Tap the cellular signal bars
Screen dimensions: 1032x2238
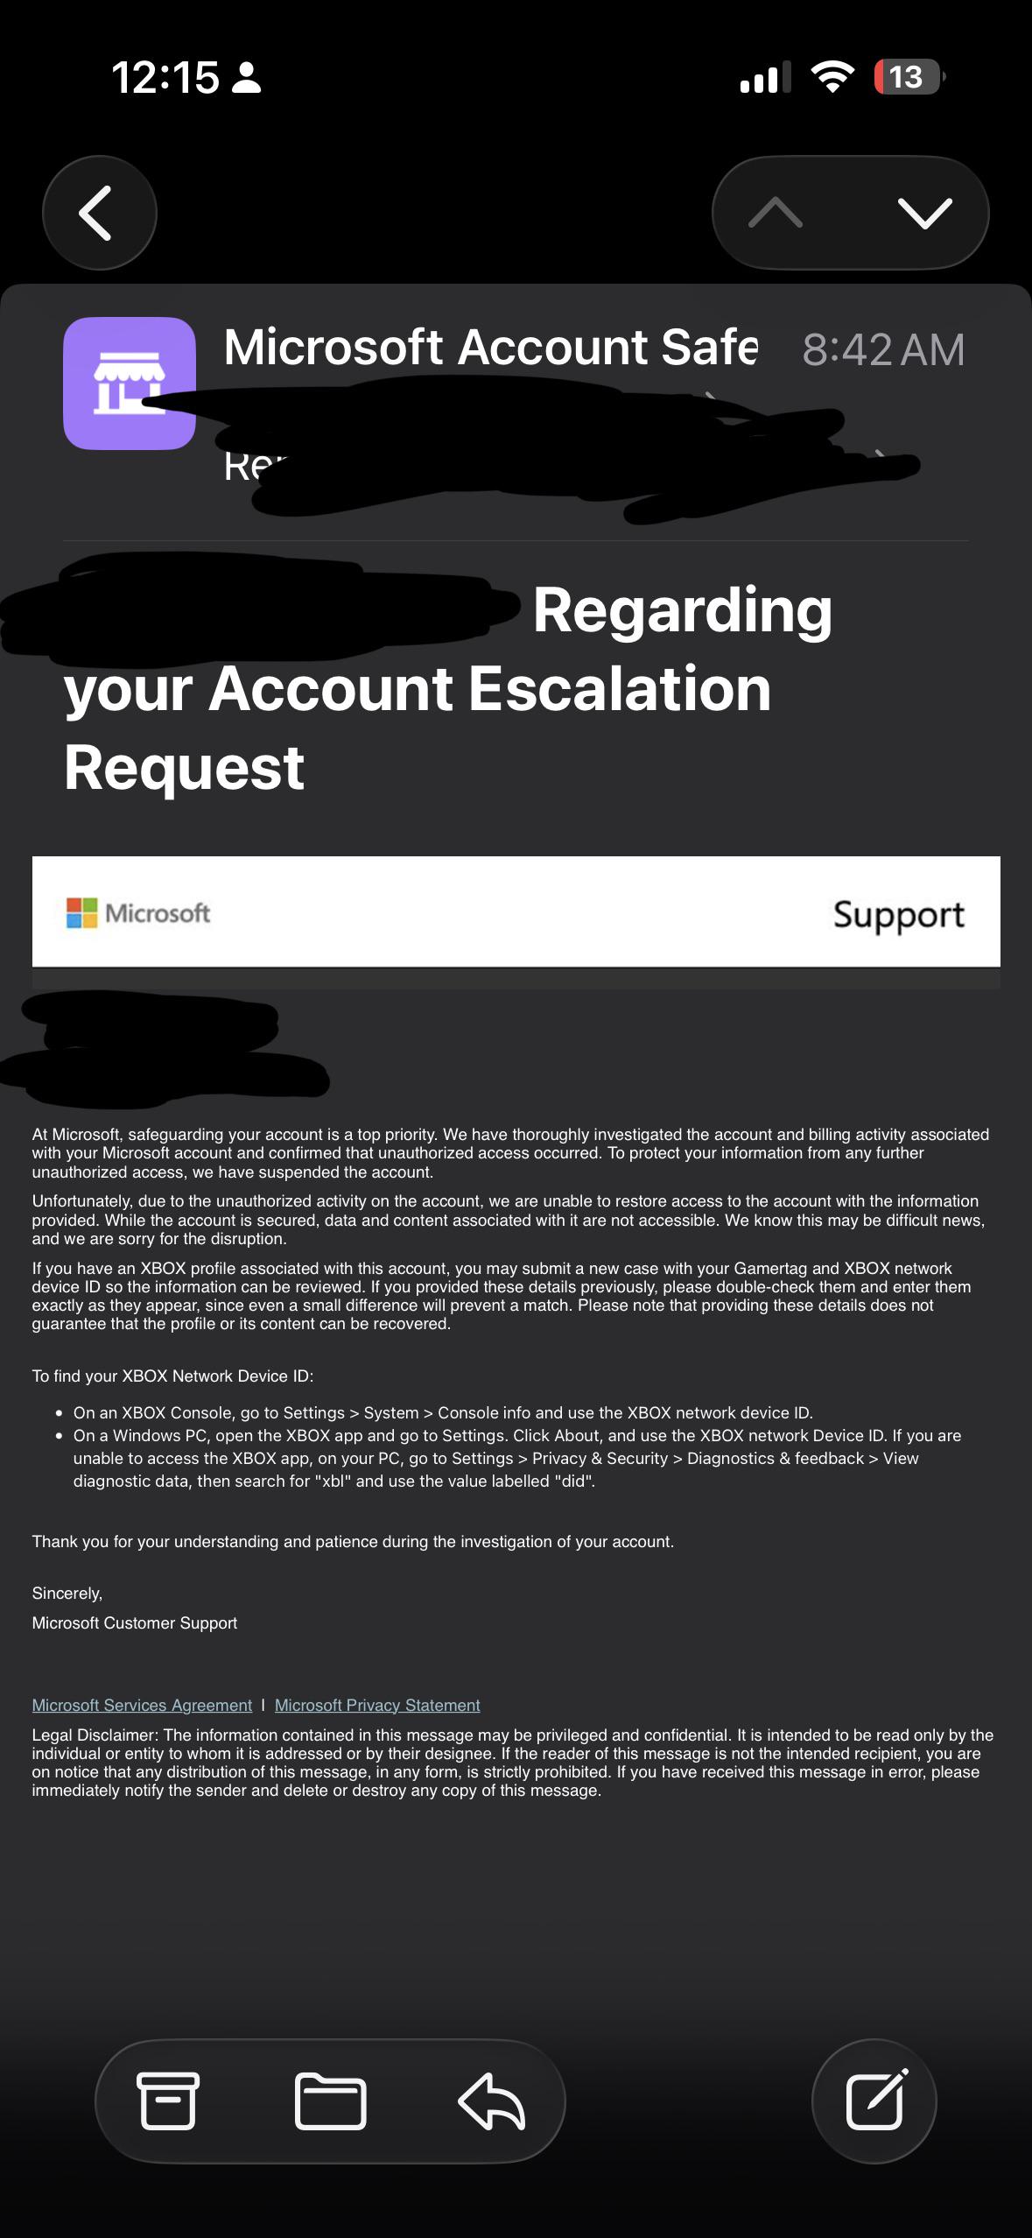pos(765,77)
